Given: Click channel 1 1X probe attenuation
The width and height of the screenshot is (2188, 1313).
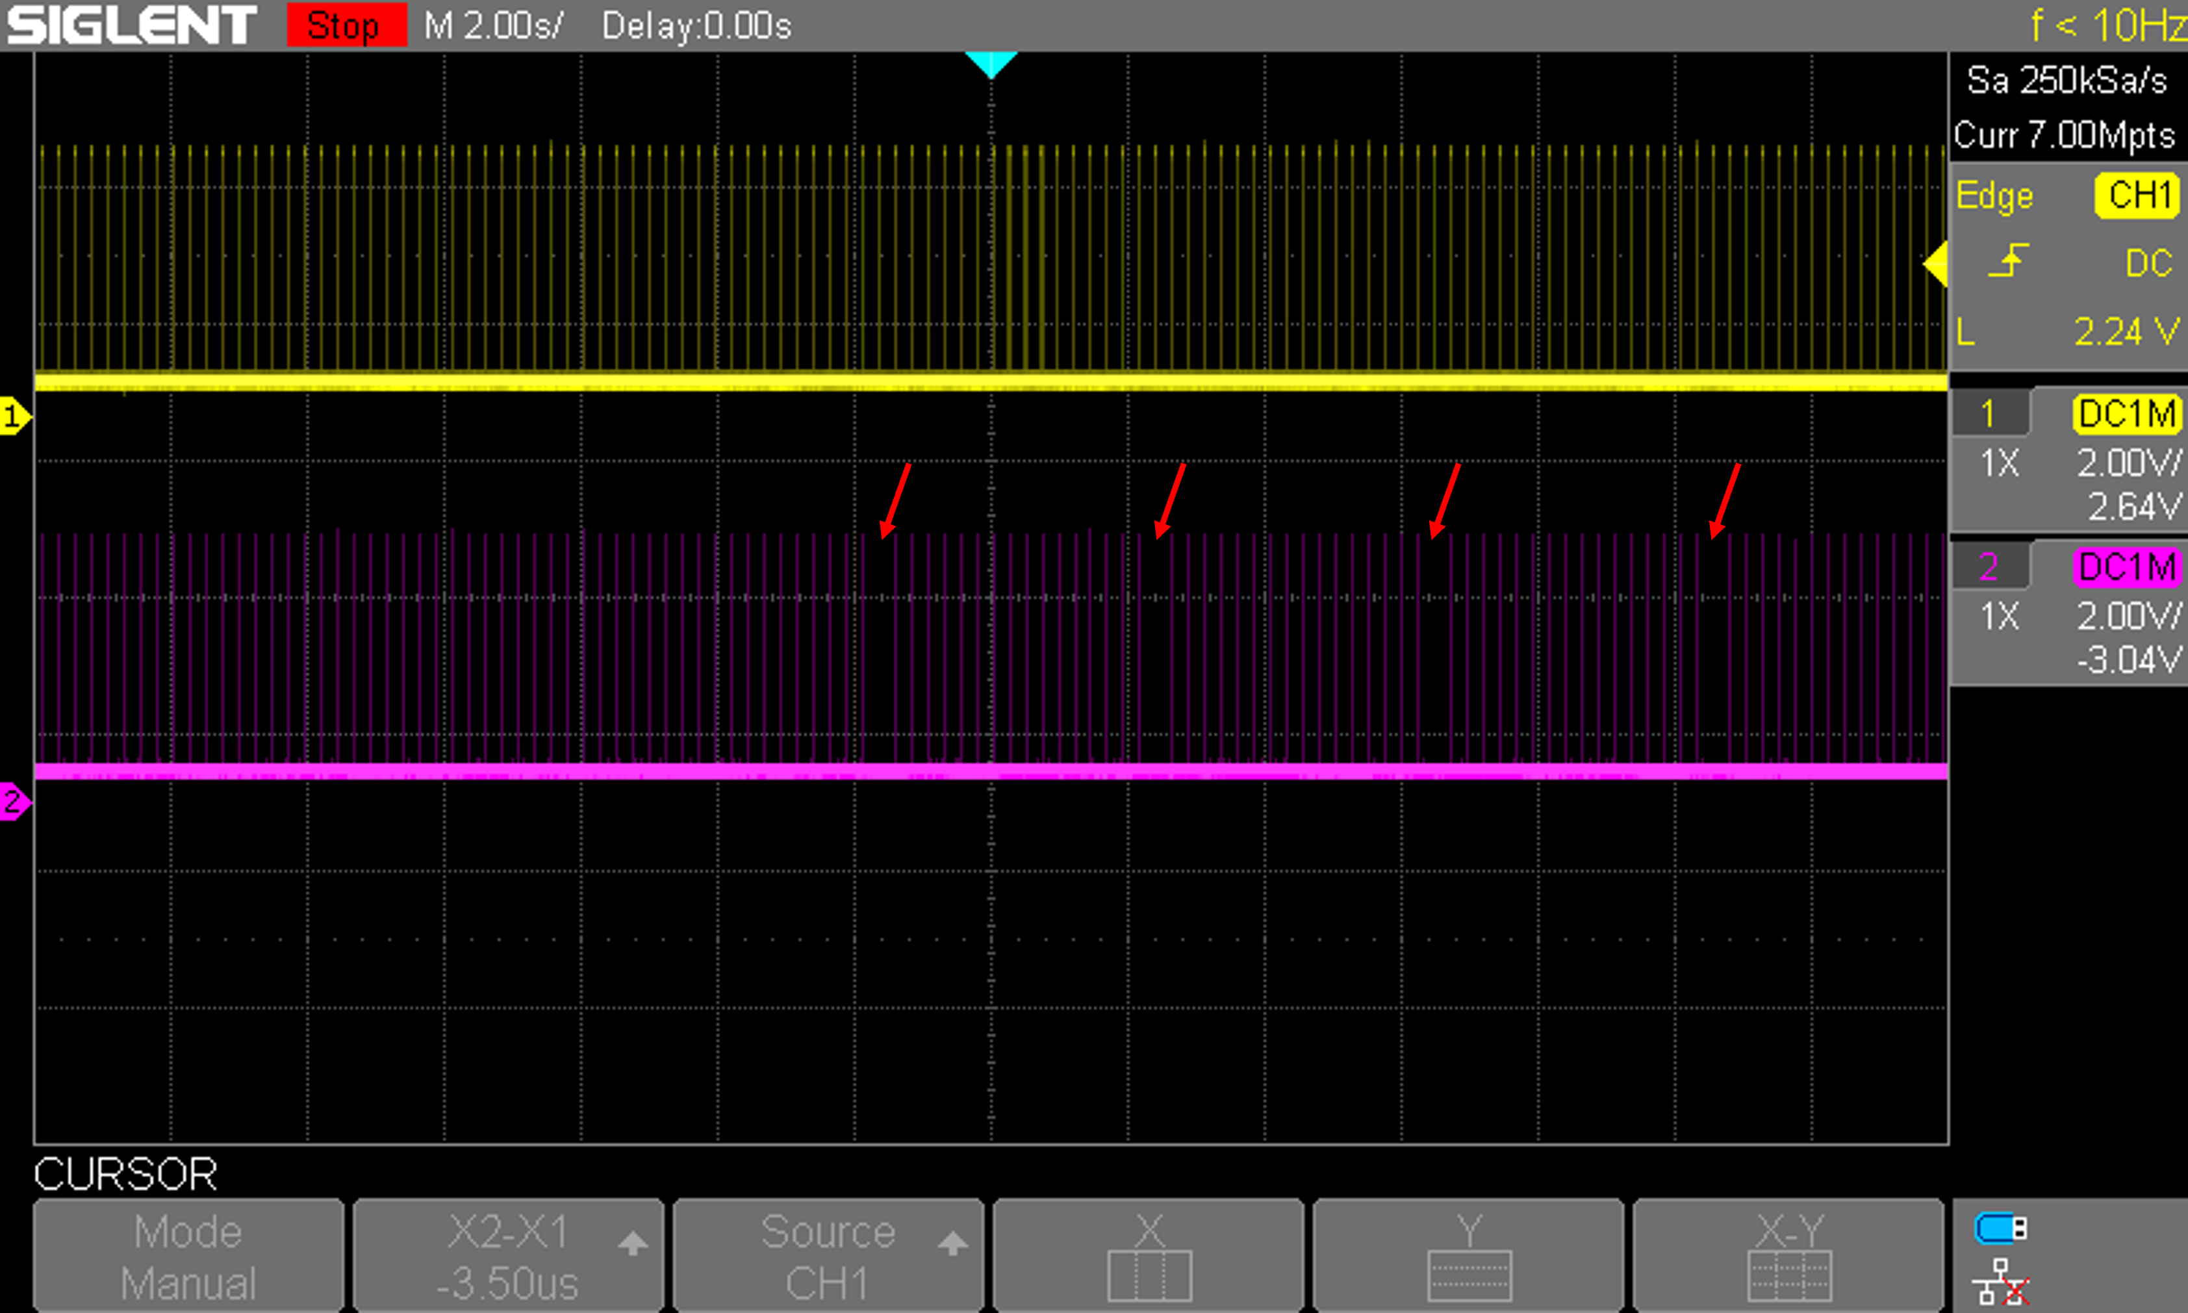Looking at the screenshot, I should click(2000, 463).
